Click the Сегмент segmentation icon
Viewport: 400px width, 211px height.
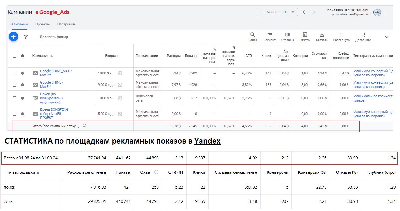point(270,35)
